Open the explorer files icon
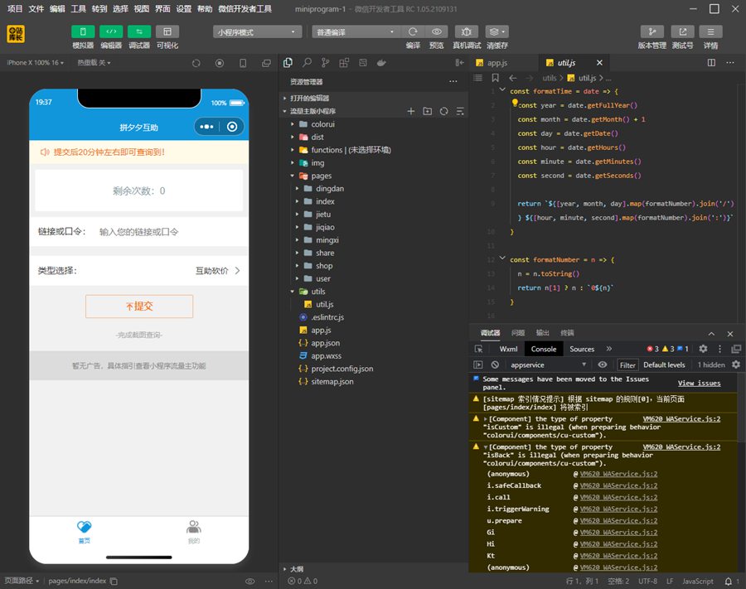746x589 pixels. coord(288,63)
